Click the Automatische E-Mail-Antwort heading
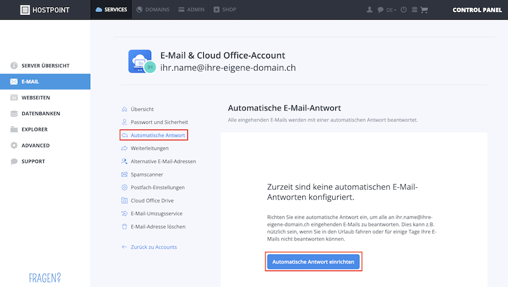 pos(284,108)
